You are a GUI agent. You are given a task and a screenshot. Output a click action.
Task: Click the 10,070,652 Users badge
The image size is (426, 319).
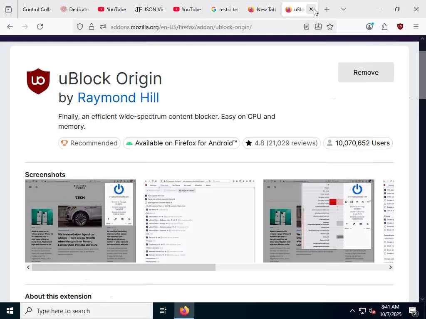[x=358, y=143]
